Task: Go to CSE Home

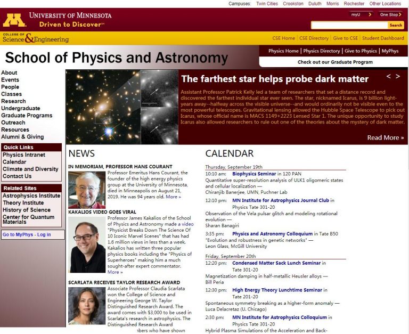Action: 283,38
